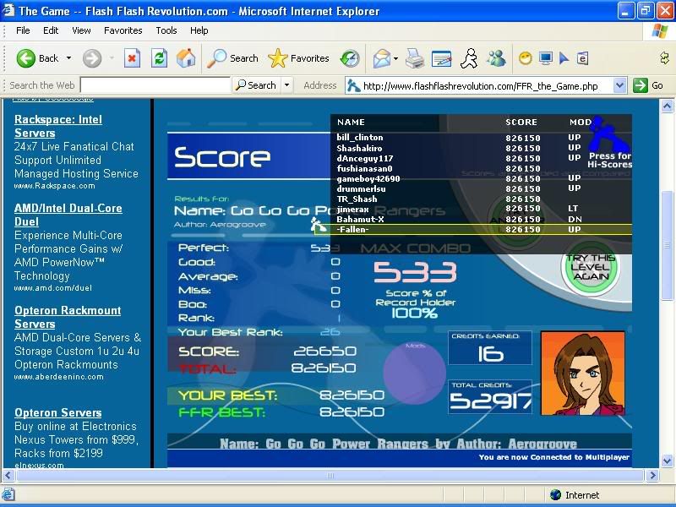The height and width of the screenshot is (507, 676).
Task: Refresh the page with the Refresh icon
Action: (x=159, y=58)
